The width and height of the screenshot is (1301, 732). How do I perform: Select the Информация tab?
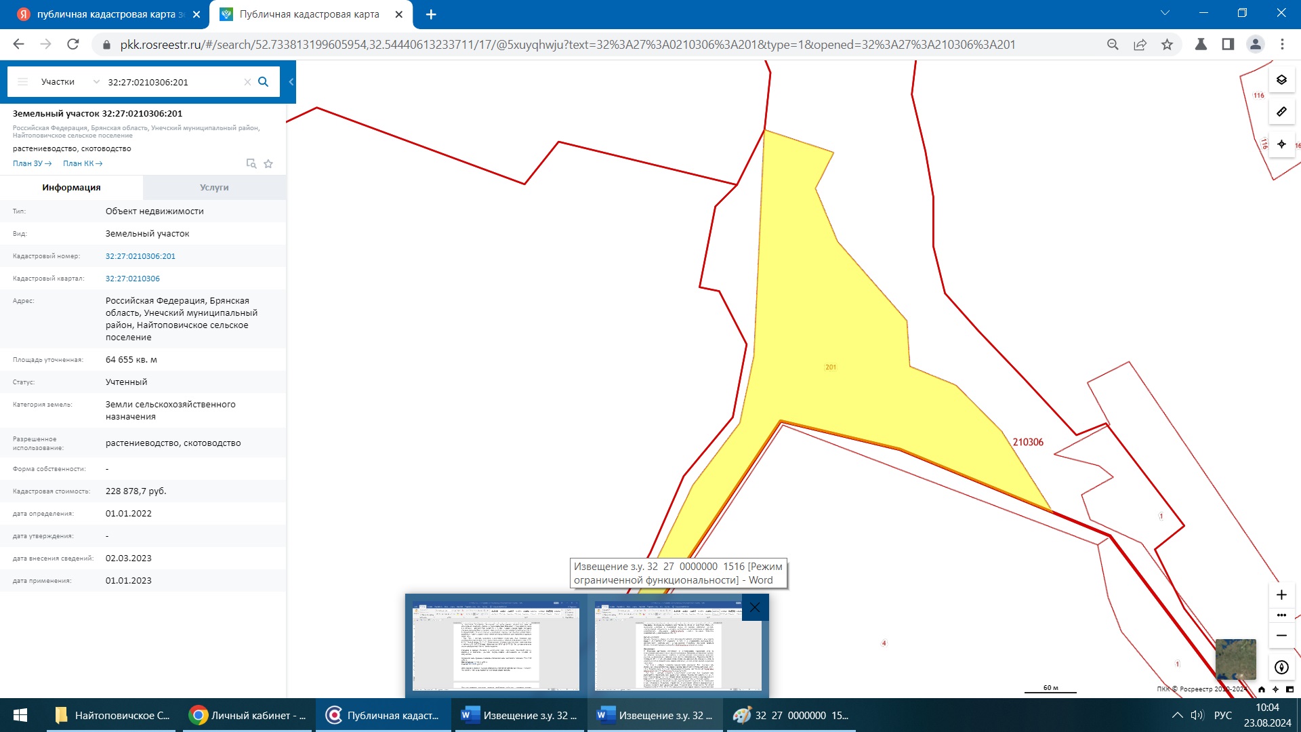(71, 188)
